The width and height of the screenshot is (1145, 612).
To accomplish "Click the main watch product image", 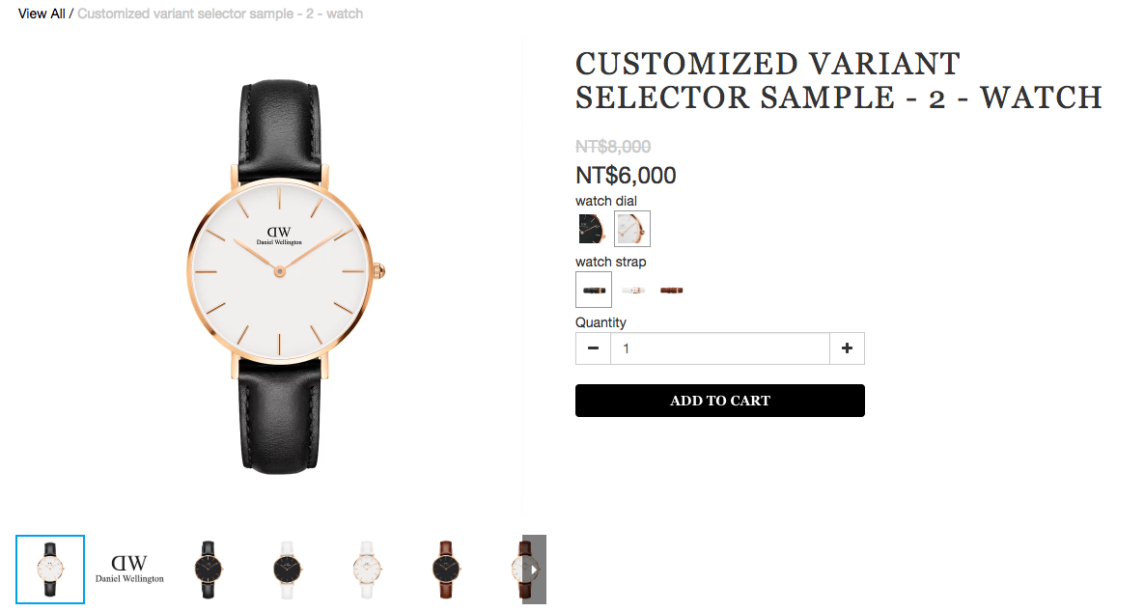I will pyautogui.click(x=280, y=276).
